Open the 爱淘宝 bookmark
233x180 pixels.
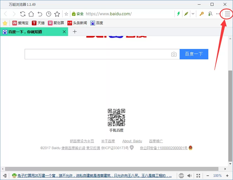click(20, 23)
